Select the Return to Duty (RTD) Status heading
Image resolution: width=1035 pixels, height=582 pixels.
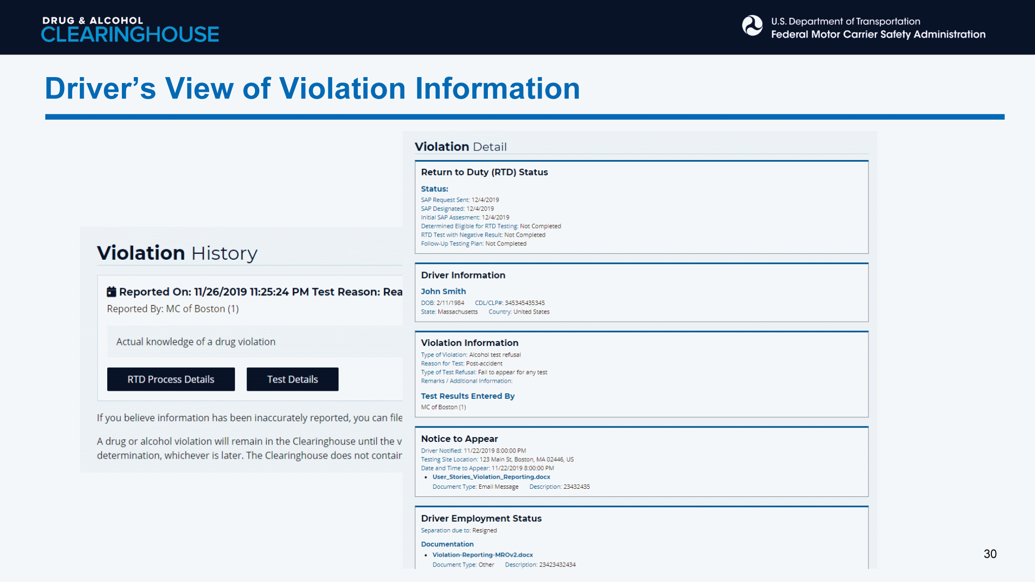tap(484, 172)
